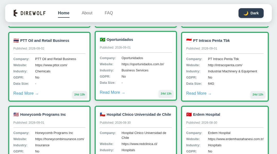Click Hospitals industry on Erdem Hospital card

(215, 145)
